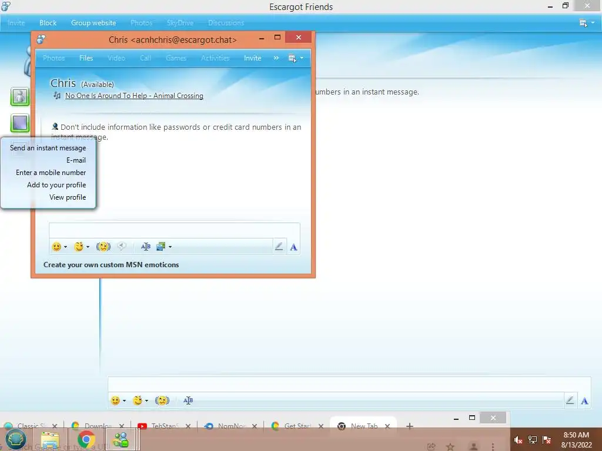
Task: Open Discussions in the Escargot Friends toolbar
Action: 226,23
